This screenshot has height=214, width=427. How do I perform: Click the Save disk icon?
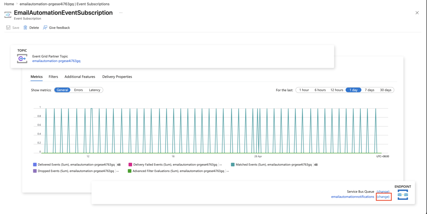coord(8,27)
